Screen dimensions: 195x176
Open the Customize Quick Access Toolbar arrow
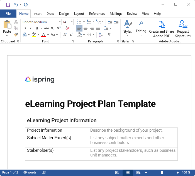pyautogui.click(x=34, y=5)
